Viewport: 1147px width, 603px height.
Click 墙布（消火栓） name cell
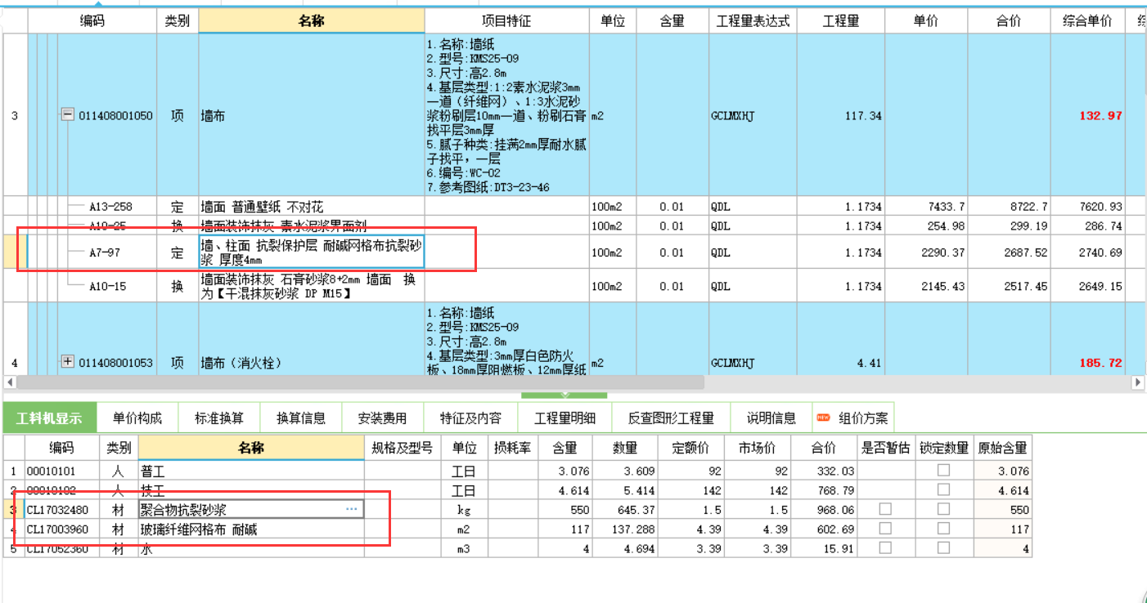pyautogui.click(x=312, y=362)
